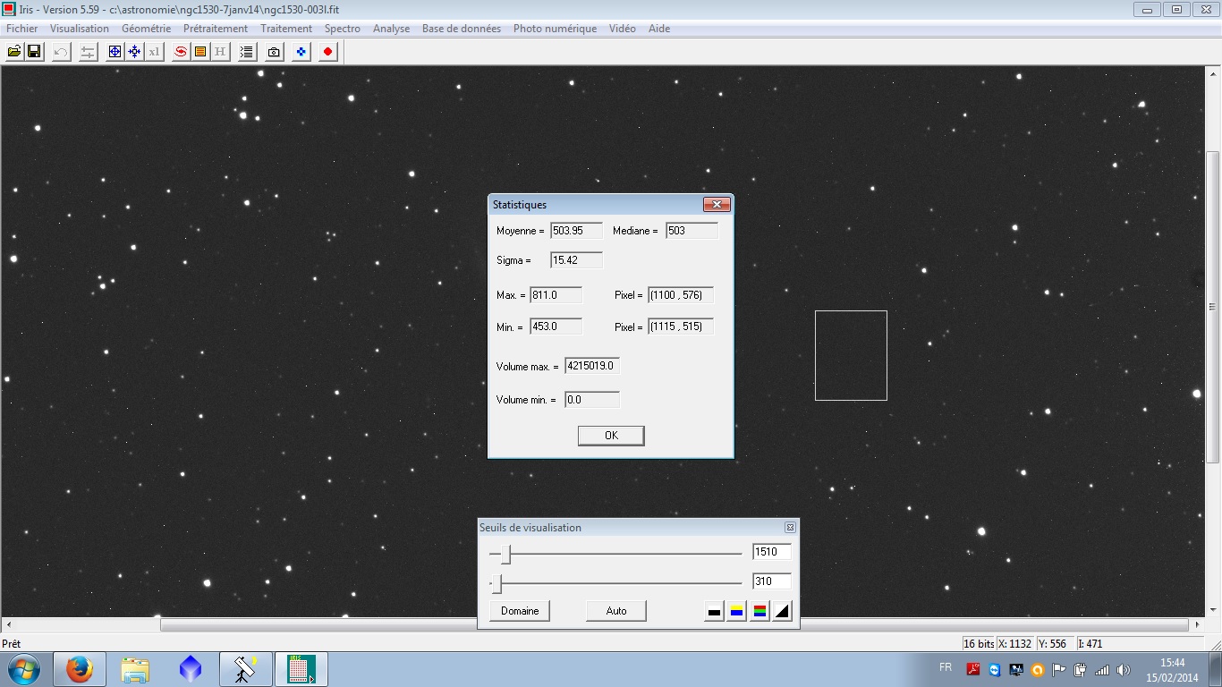The height and width of the screenshot is (687, 1222).
Task: Click the blue dots cluster toolbar icon
Action: click(x=301, y=52)
